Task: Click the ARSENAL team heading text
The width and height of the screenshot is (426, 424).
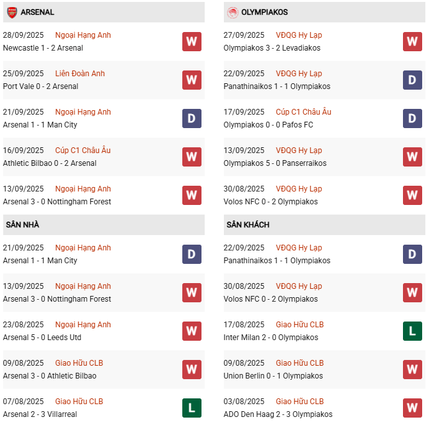Action: tap(37, 12)
